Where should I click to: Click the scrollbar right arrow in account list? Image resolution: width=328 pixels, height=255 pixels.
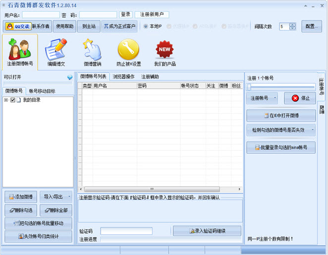pyautogui.click(x=239, y=189)
